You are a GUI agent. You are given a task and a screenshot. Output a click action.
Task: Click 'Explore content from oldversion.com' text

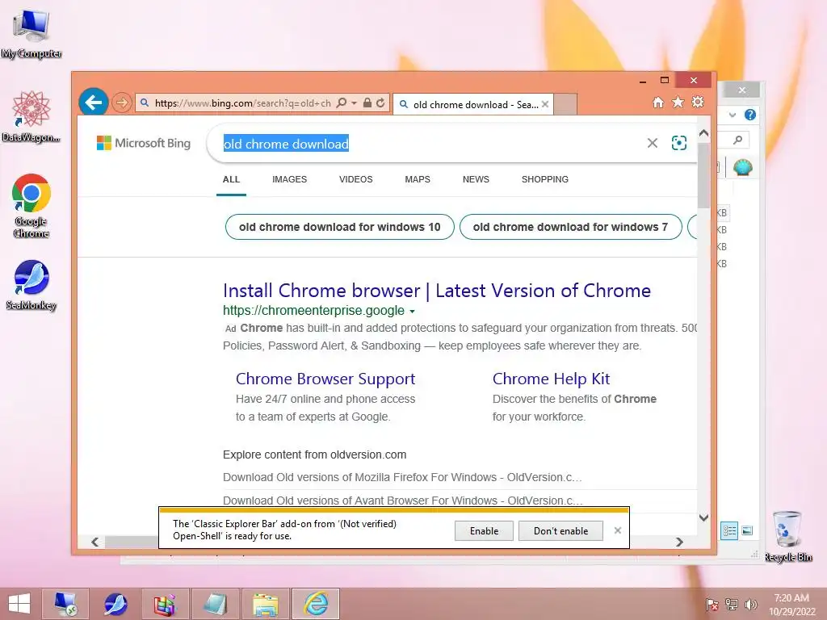[x=314, y=455]
